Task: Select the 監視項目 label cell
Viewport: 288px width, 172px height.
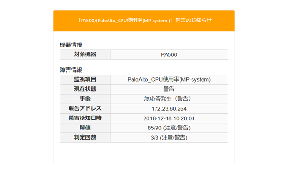Action: [x=85, y=79]
